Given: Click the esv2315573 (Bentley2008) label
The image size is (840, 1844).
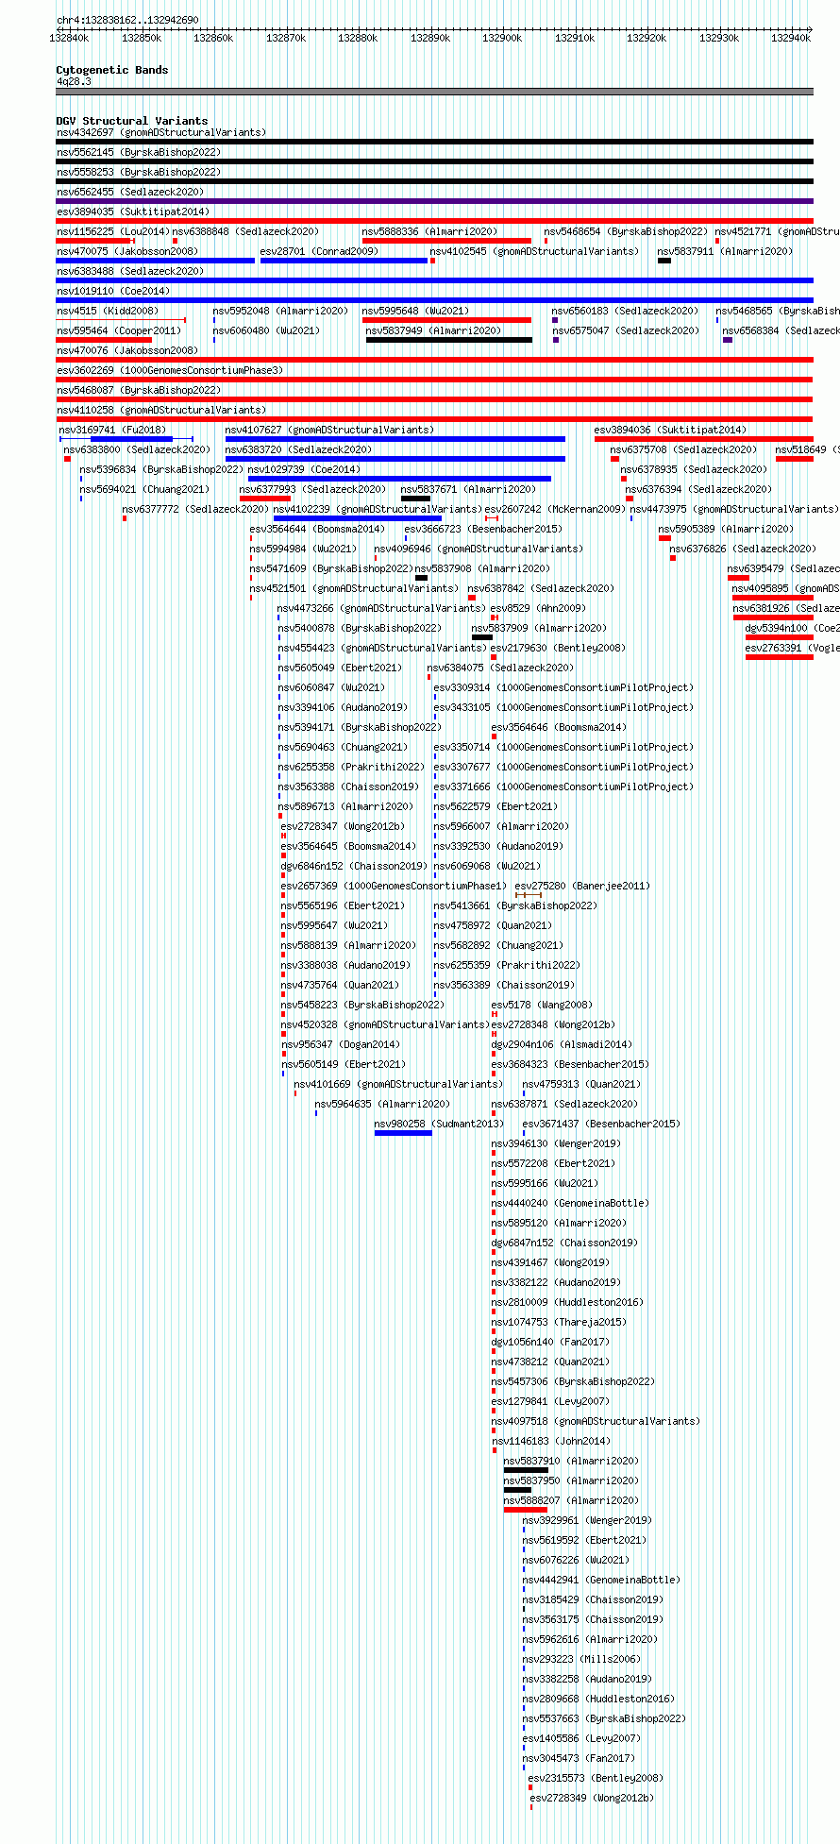Looking at the screenshot, I should [596, 1778].
